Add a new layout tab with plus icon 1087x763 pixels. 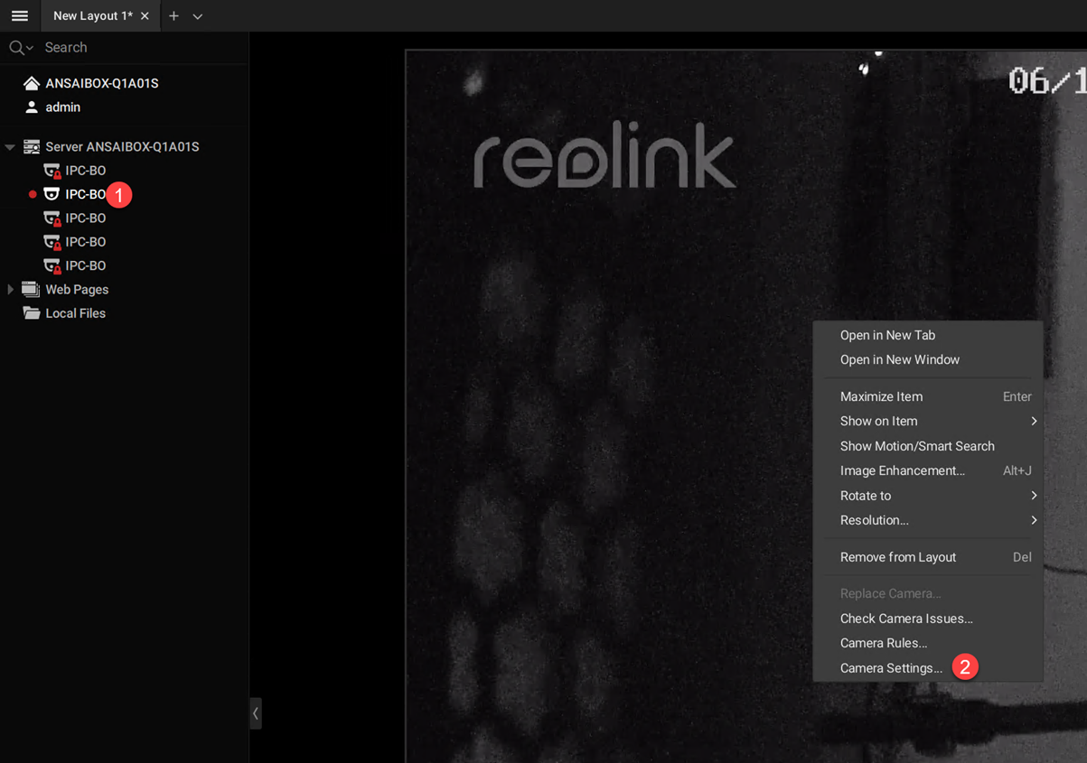coord(173,16)
